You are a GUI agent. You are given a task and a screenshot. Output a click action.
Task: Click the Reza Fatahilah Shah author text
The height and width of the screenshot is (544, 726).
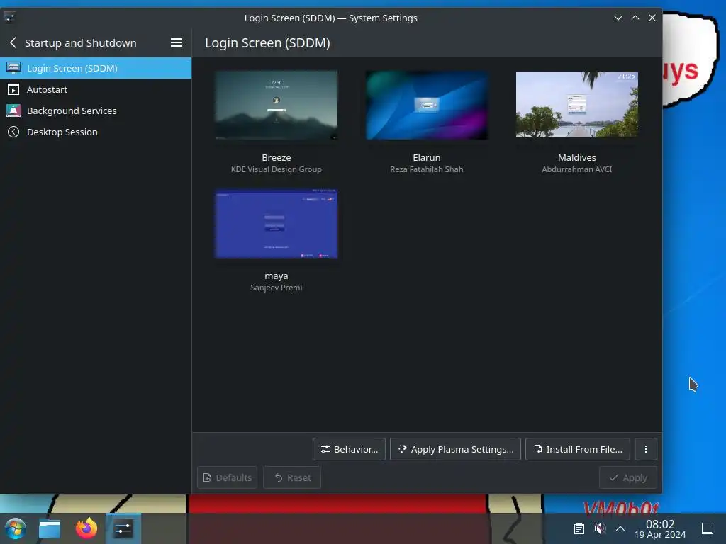(x=426, y=169)
